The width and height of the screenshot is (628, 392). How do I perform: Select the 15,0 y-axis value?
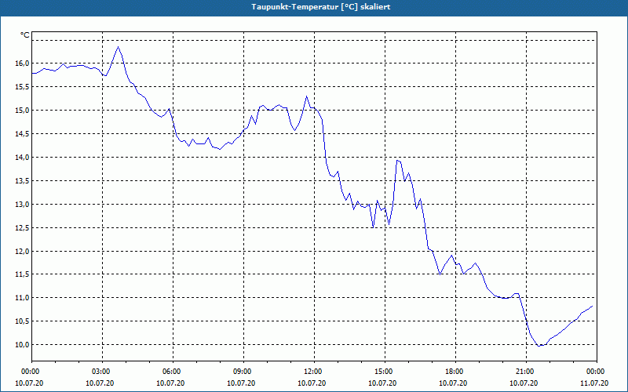(23, 111)
